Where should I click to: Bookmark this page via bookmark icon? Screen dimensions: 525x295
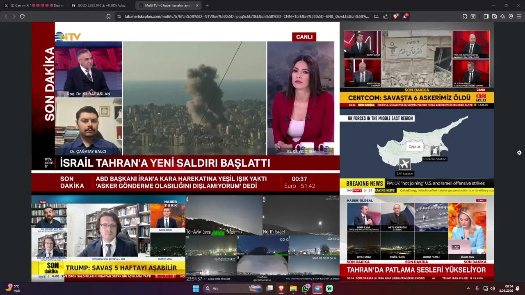point(108,16)
